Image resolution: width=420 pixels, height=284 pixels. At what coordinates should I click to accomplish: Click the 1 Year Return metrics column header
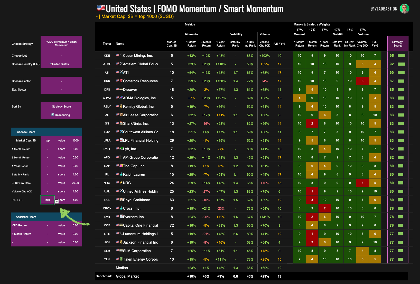[221, 44]
